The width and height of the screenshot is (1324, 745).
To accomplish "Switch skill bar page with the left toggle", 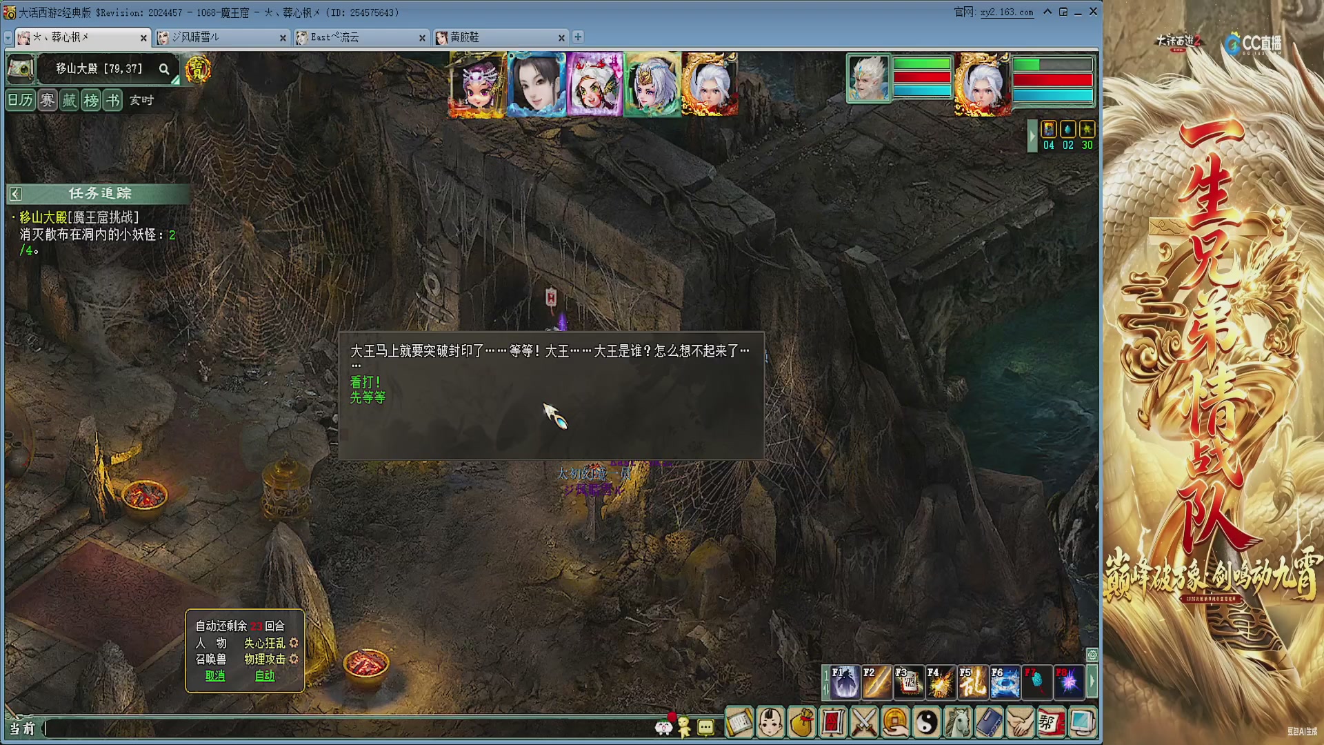I will pos(825,682).
